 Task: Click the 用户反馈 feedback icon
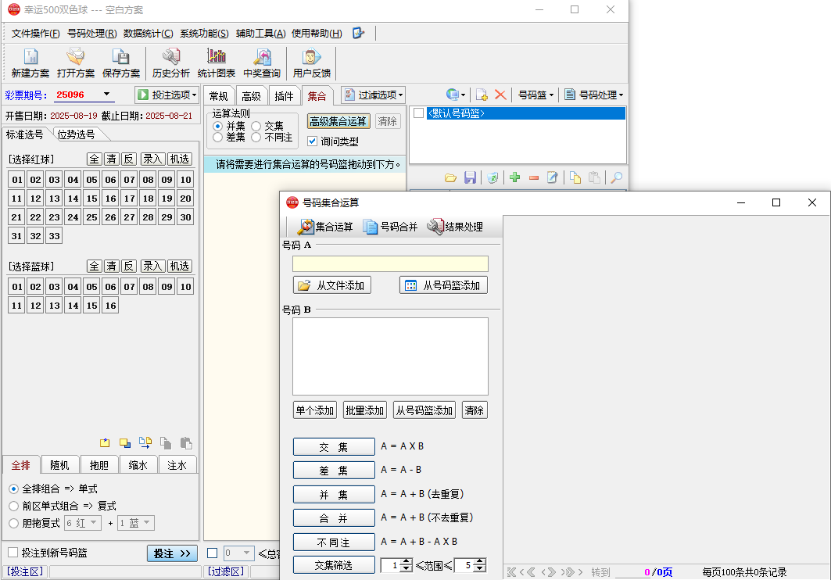pyautogui.click(x=311, y=63)
